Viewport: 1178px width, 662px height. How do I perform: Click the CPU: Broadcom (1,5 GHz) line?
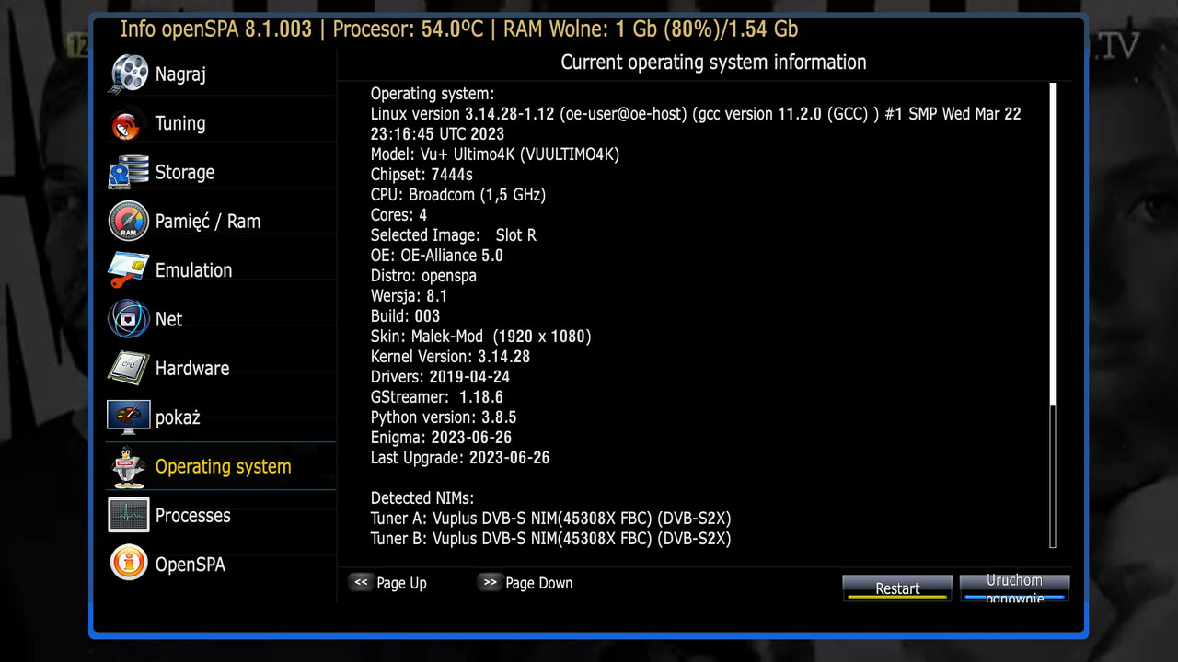tap(458, 194)
